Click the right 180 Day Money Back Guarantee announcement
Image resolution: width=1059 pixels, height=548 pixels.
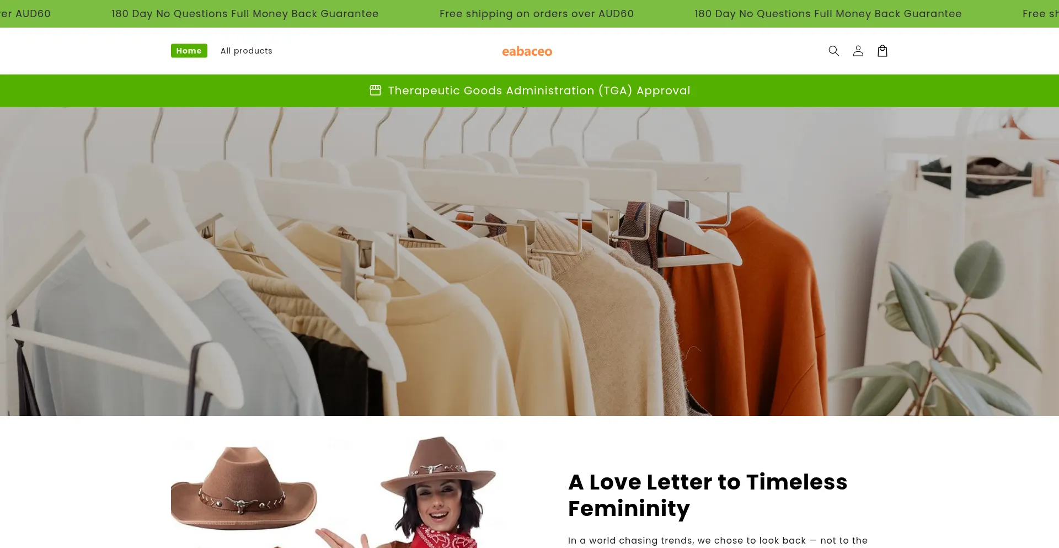[x=828, y=14]
